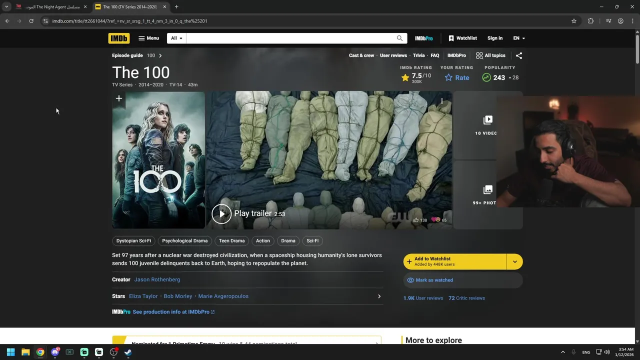Open Bob Morley's page
The image size is (640, 360).
point(178,296)
